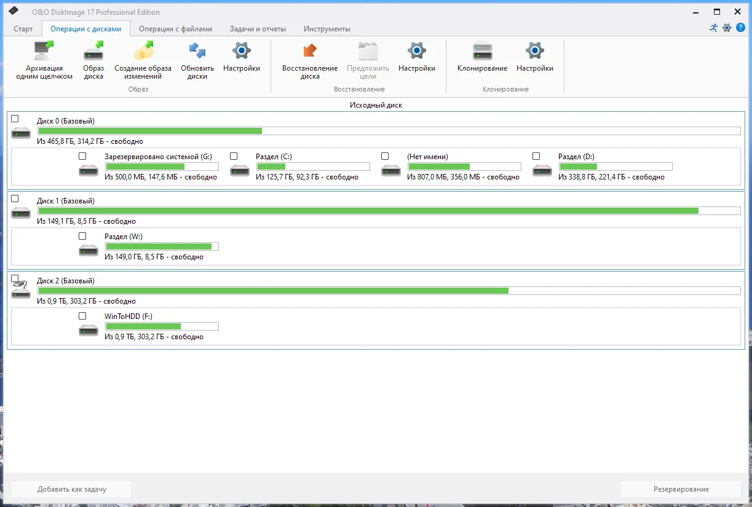Check the Диск 1 (Базовый) checkbox
This screenshot has height=507, width=752.
pyautogui.click(x=15, y=198)
